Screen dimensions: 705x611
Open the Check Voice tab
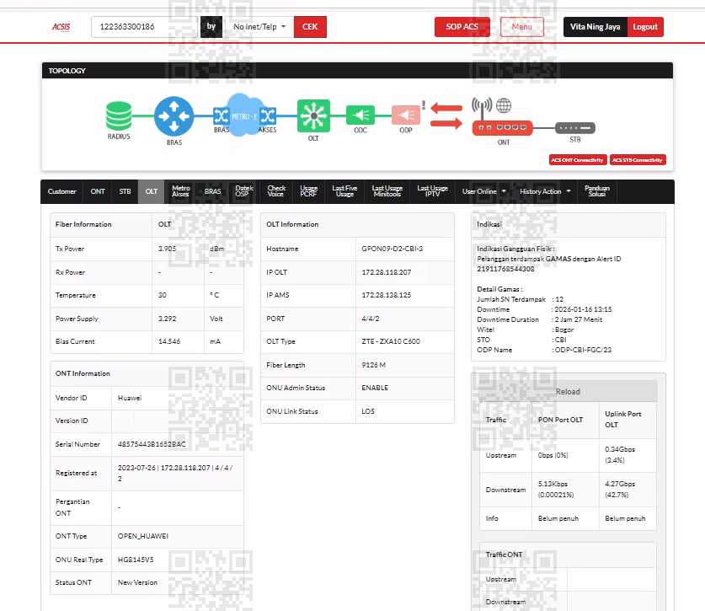276,191
